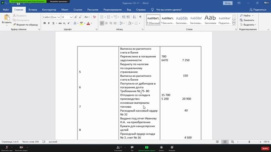Click Поделиться share button
The height and width of the screenshot is (152, 271).
point(258,10)
